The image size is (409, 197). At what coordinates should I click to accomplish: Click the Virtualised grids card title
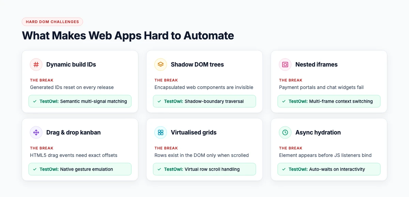click(x=194, y=132)
